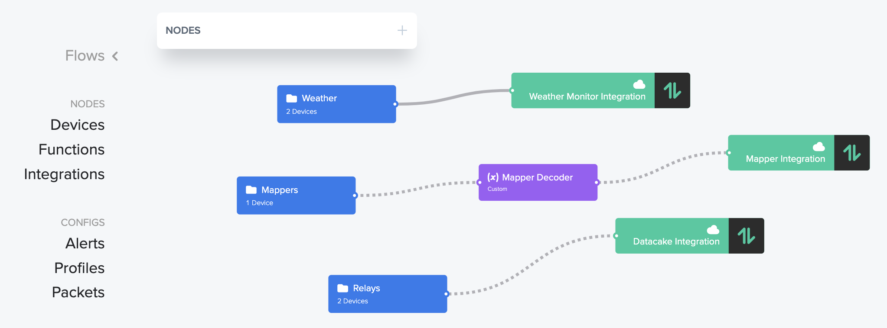887x328 pixels.
Task: Click the Datacake Integration cloud icon
Action: [x=713, y=229]
